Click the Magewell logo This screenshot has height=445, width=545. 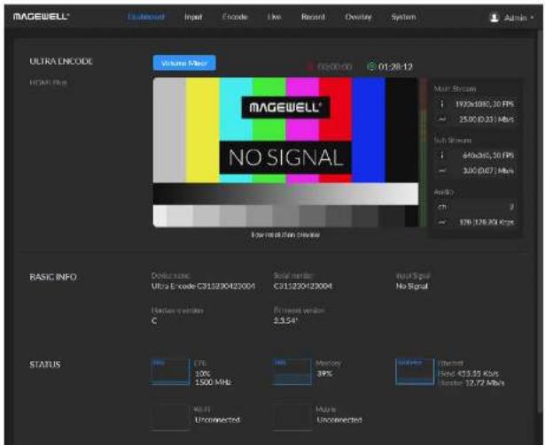pos(41,16)
